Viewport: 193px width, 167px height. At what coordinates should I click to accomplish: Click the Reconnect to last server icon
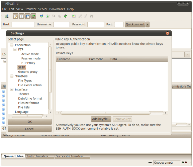66,16
